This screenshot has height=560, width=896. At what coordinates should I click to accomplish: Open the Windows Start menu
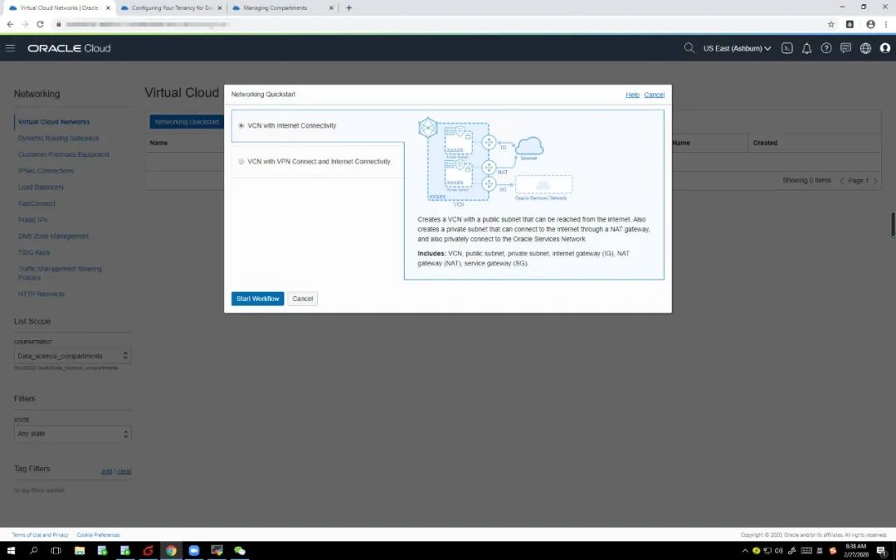click(10, 551)
